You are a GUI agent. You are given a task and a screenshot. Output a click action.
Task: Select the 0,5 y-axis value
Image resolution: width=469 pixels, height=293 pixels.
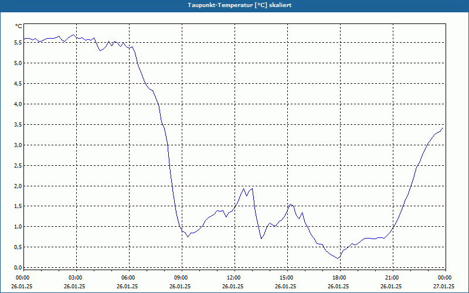[x=18, y=247]
